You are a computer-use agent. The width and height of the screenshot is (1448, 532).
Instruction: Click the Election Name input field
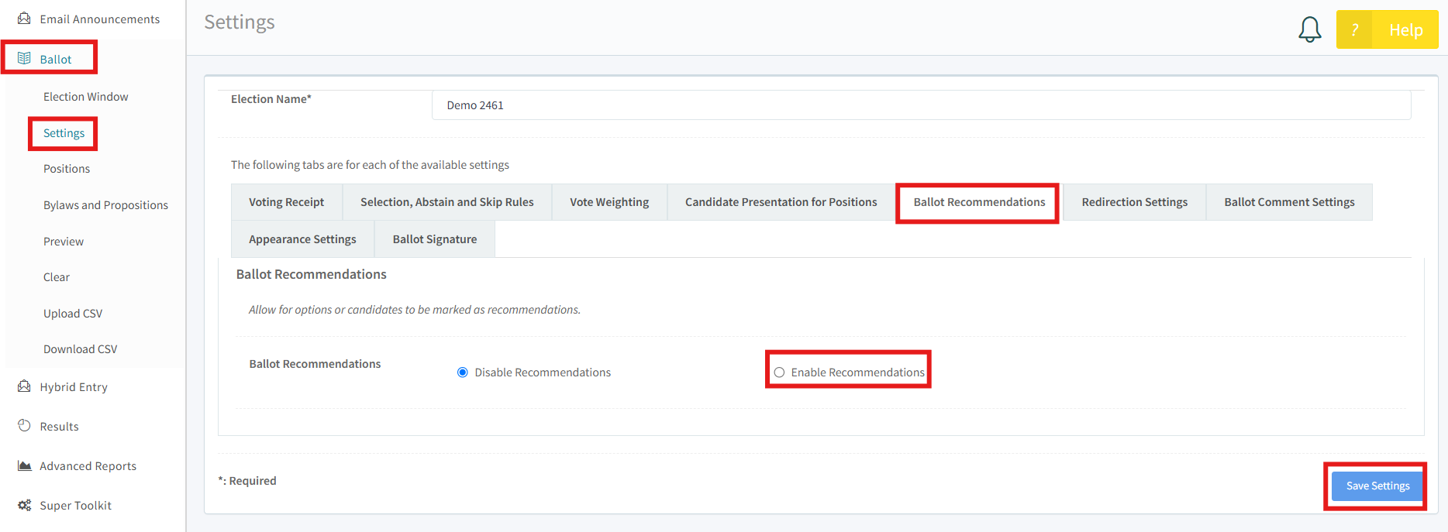[x=921, y=105]
